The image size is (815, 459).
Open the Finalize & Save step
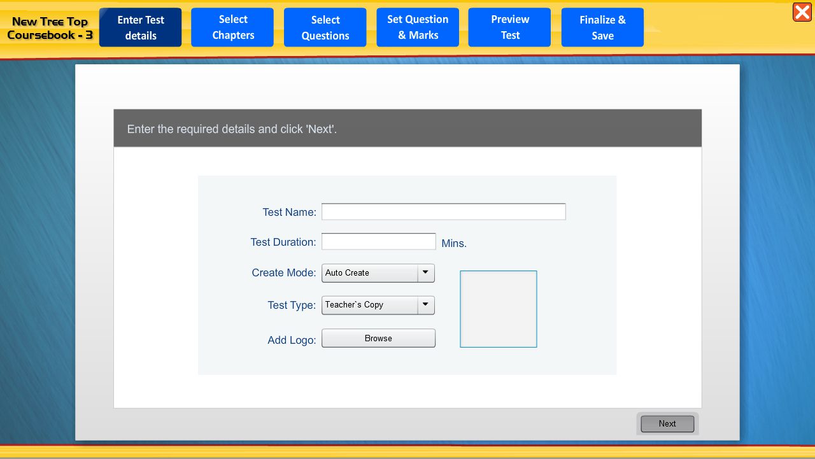tap(602, 27)
